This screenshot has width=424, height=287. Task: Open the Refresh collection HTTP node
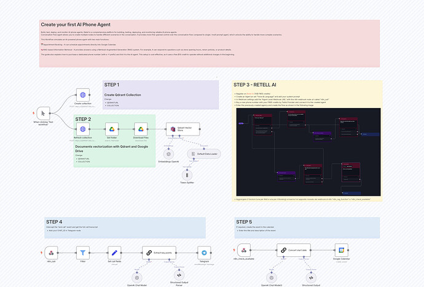click(83, 129)
